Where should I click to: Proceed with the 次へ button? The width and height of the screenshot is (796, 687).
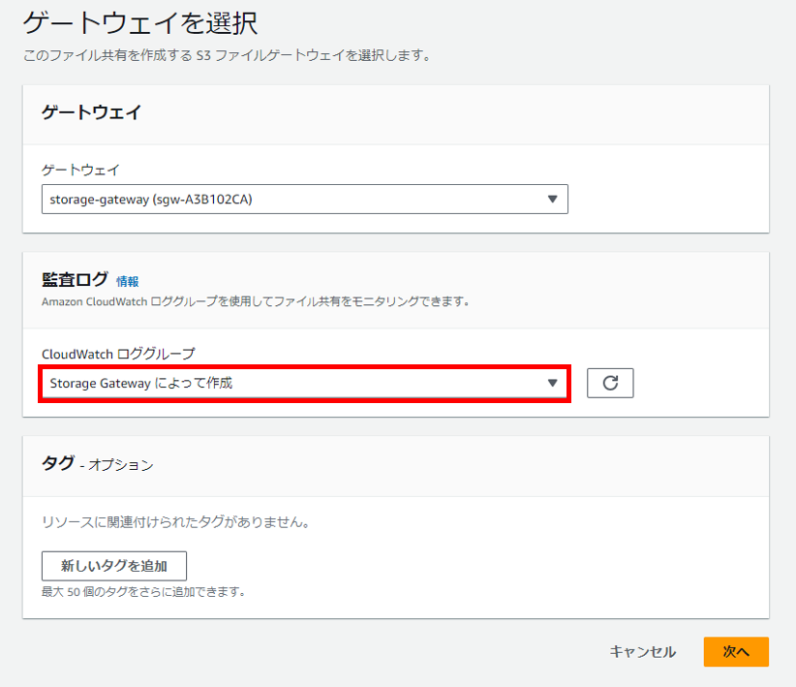(736, 651)
